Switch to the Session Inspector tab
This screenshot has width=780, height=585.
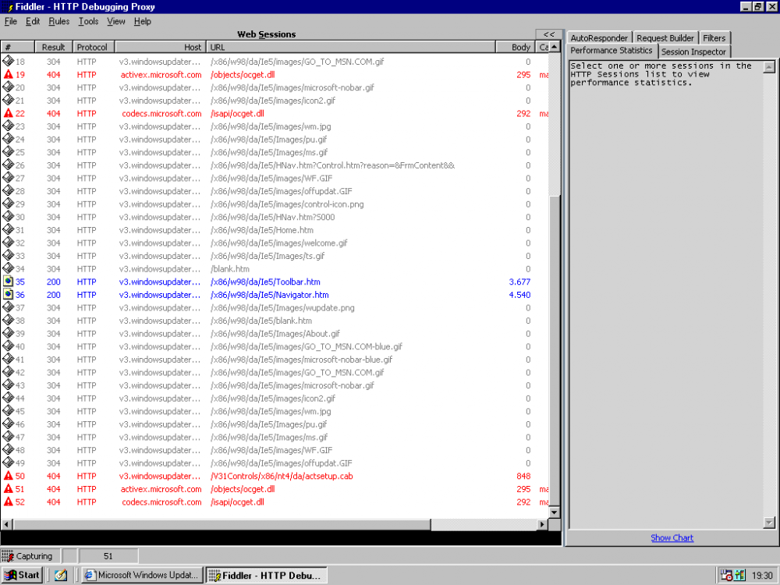click(693, 51)
